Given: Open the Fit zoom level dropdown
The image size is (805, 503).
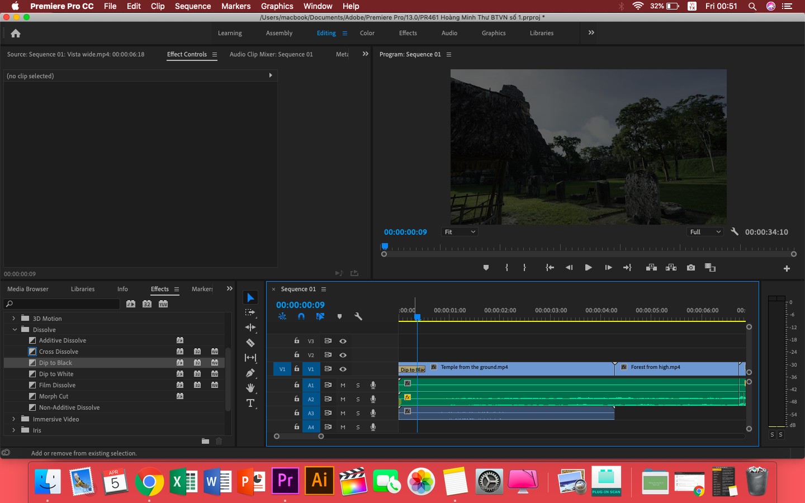Looking at the screenshot, I should click(460, 232).
